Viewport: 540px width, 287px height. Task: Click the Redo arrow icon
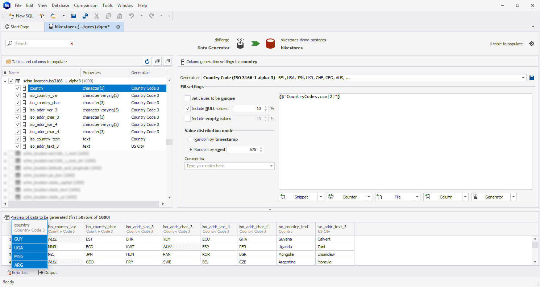point(151,16)
